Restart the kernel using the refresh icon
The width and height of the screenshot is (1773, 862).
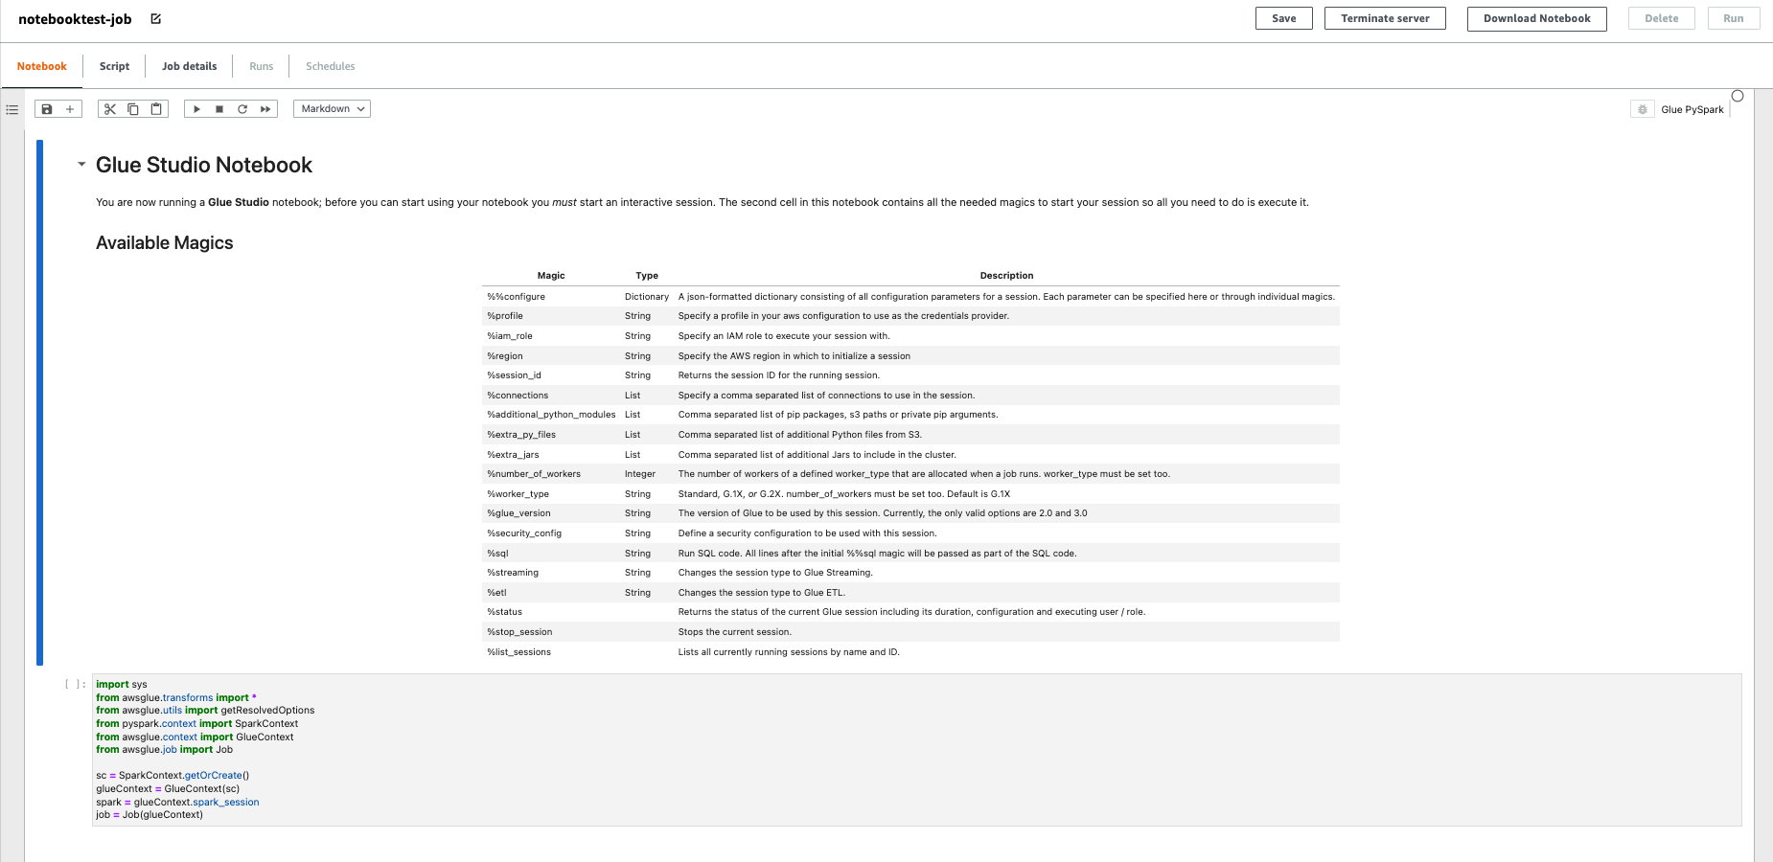(x=242, y=108)
